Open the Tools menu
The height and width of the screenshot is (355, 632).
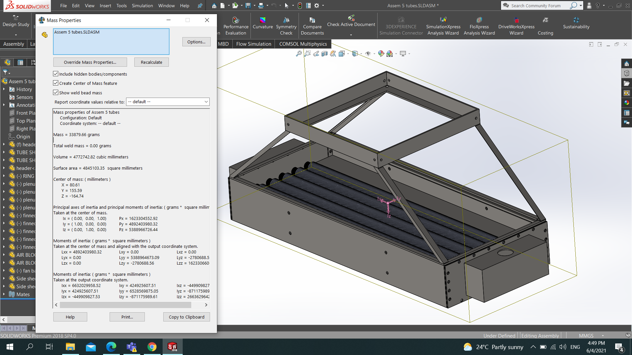tap(121, 6)
